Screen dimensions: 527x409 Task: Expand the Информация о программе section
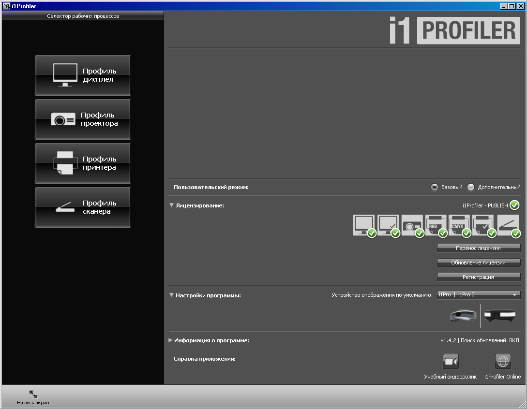[x=170, y=340]
